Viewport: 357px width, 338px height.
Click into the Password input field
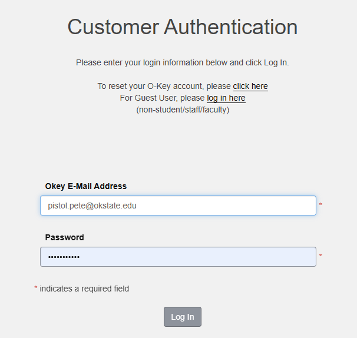point(178,257)
